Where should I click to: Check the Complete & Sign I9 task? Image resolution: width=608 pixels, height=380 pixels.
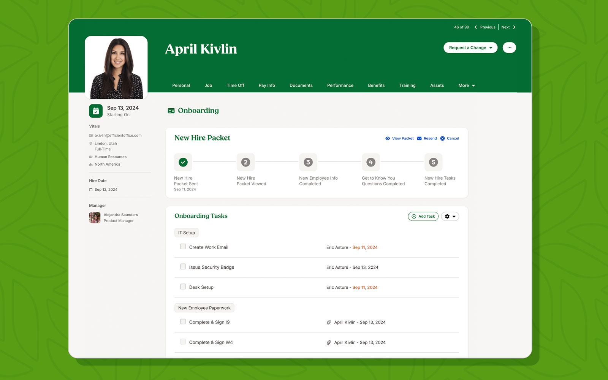point(183,321)
